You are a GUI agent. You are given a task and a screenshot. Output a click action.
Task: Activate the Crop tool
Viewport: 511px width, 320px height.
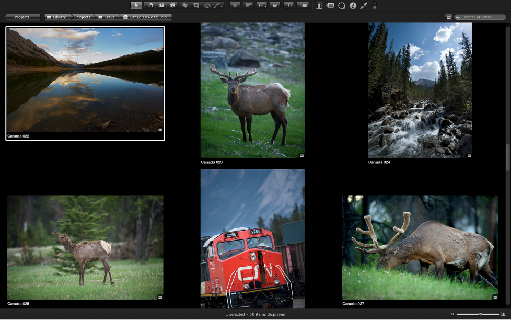coord(196,5)
